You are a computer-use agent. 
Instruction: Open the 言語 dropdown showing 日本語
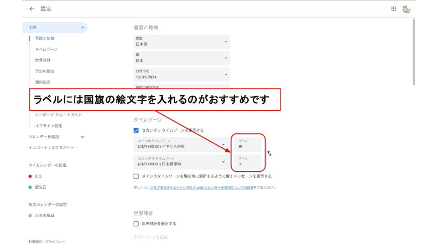coord(182,42)
